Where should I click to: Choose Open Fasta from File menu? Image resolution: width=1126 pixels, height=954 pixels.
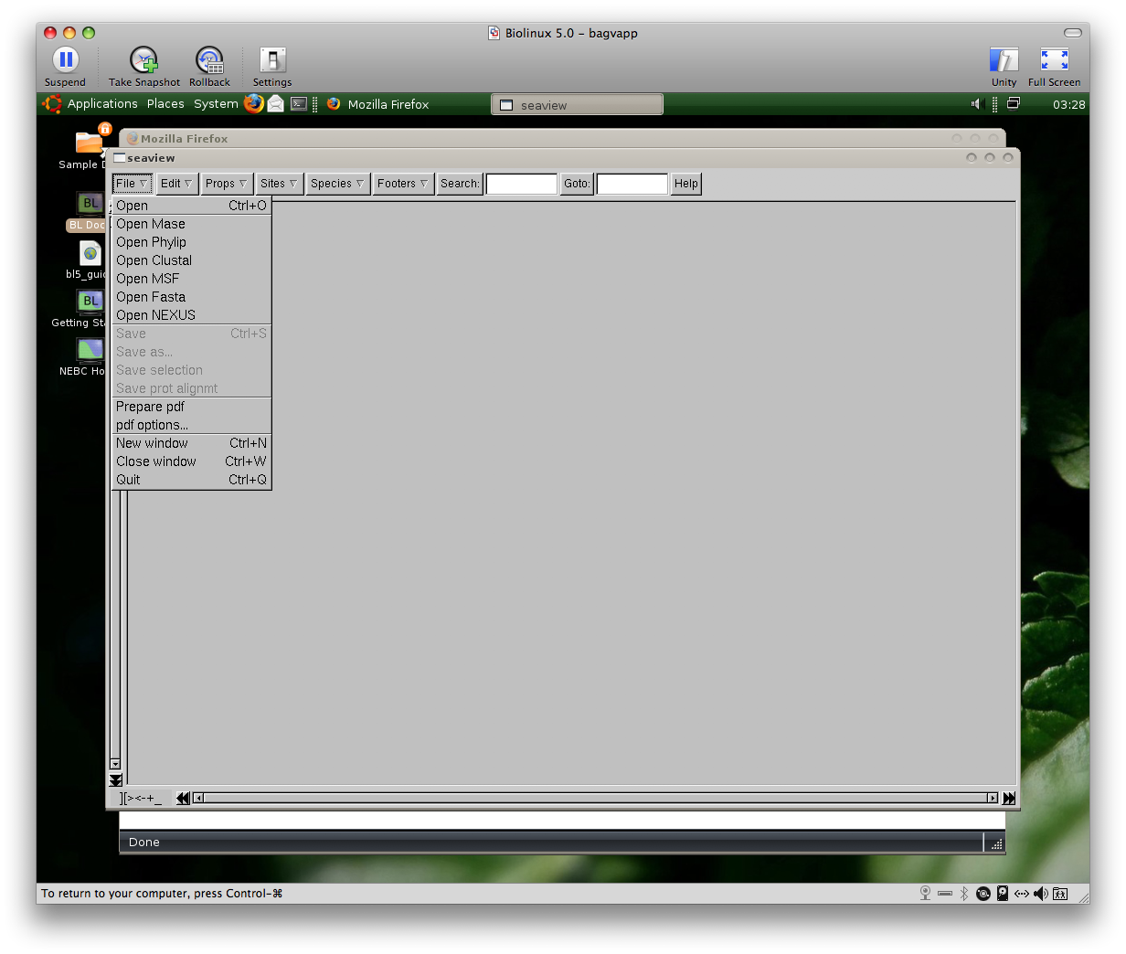[151, 297]
